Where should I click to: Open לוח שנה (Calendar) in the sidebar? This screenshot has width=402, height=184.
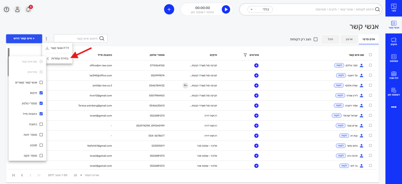[394, 75]
